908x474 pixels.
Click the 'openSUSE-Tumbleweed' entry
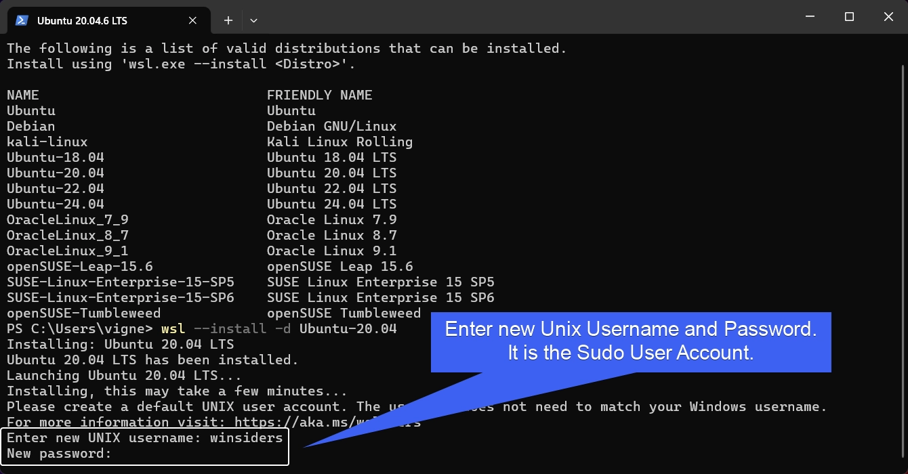click(x=84, y=313)
